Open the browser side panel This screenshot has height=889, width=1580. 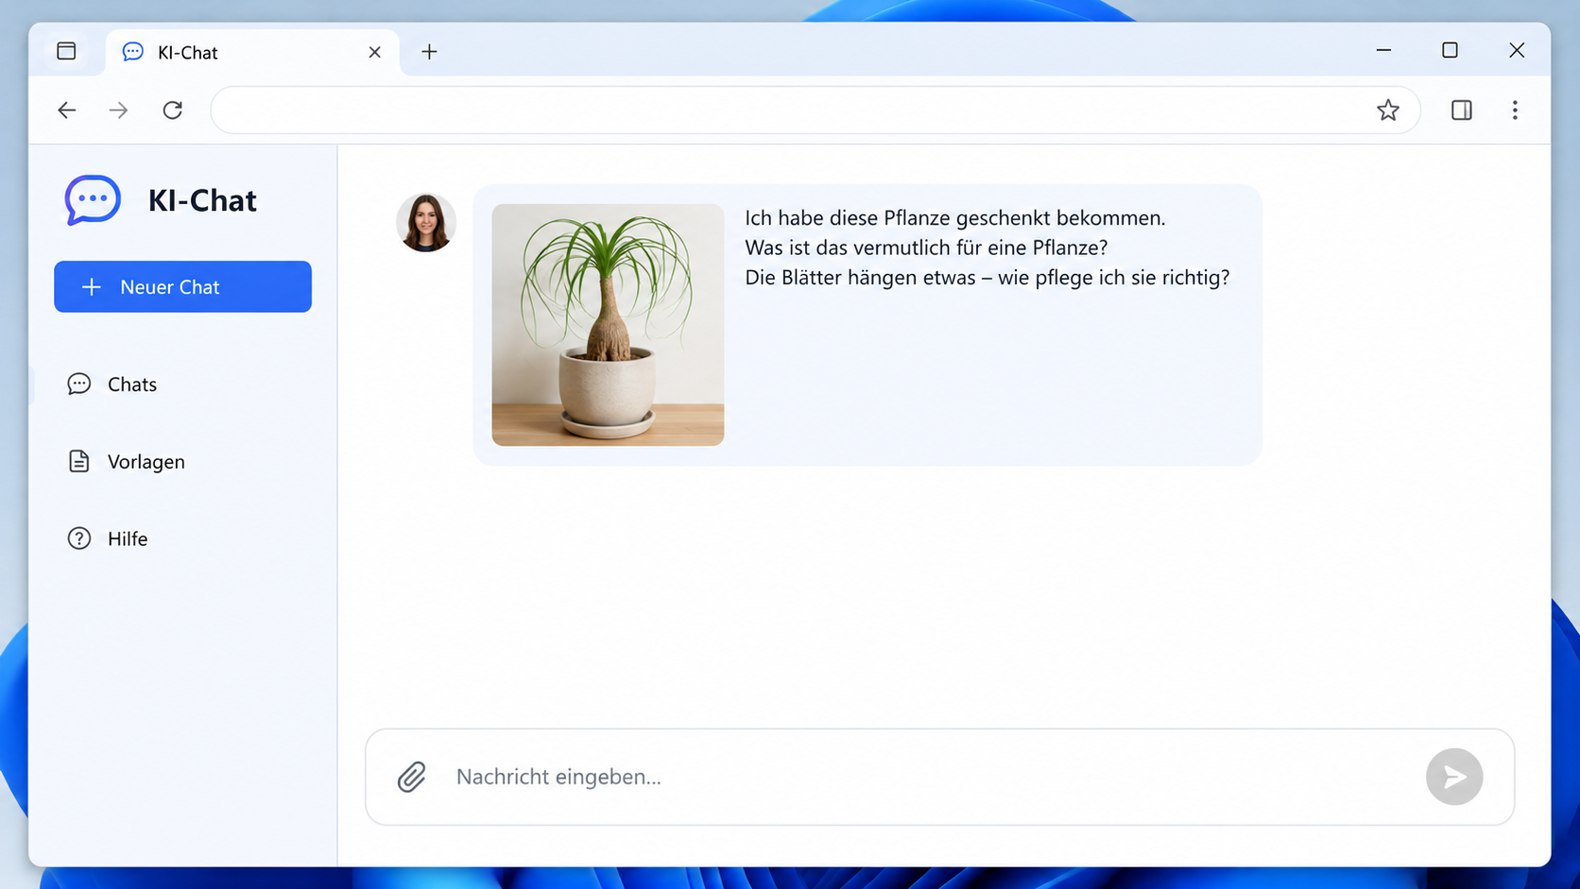point(1461,111)
